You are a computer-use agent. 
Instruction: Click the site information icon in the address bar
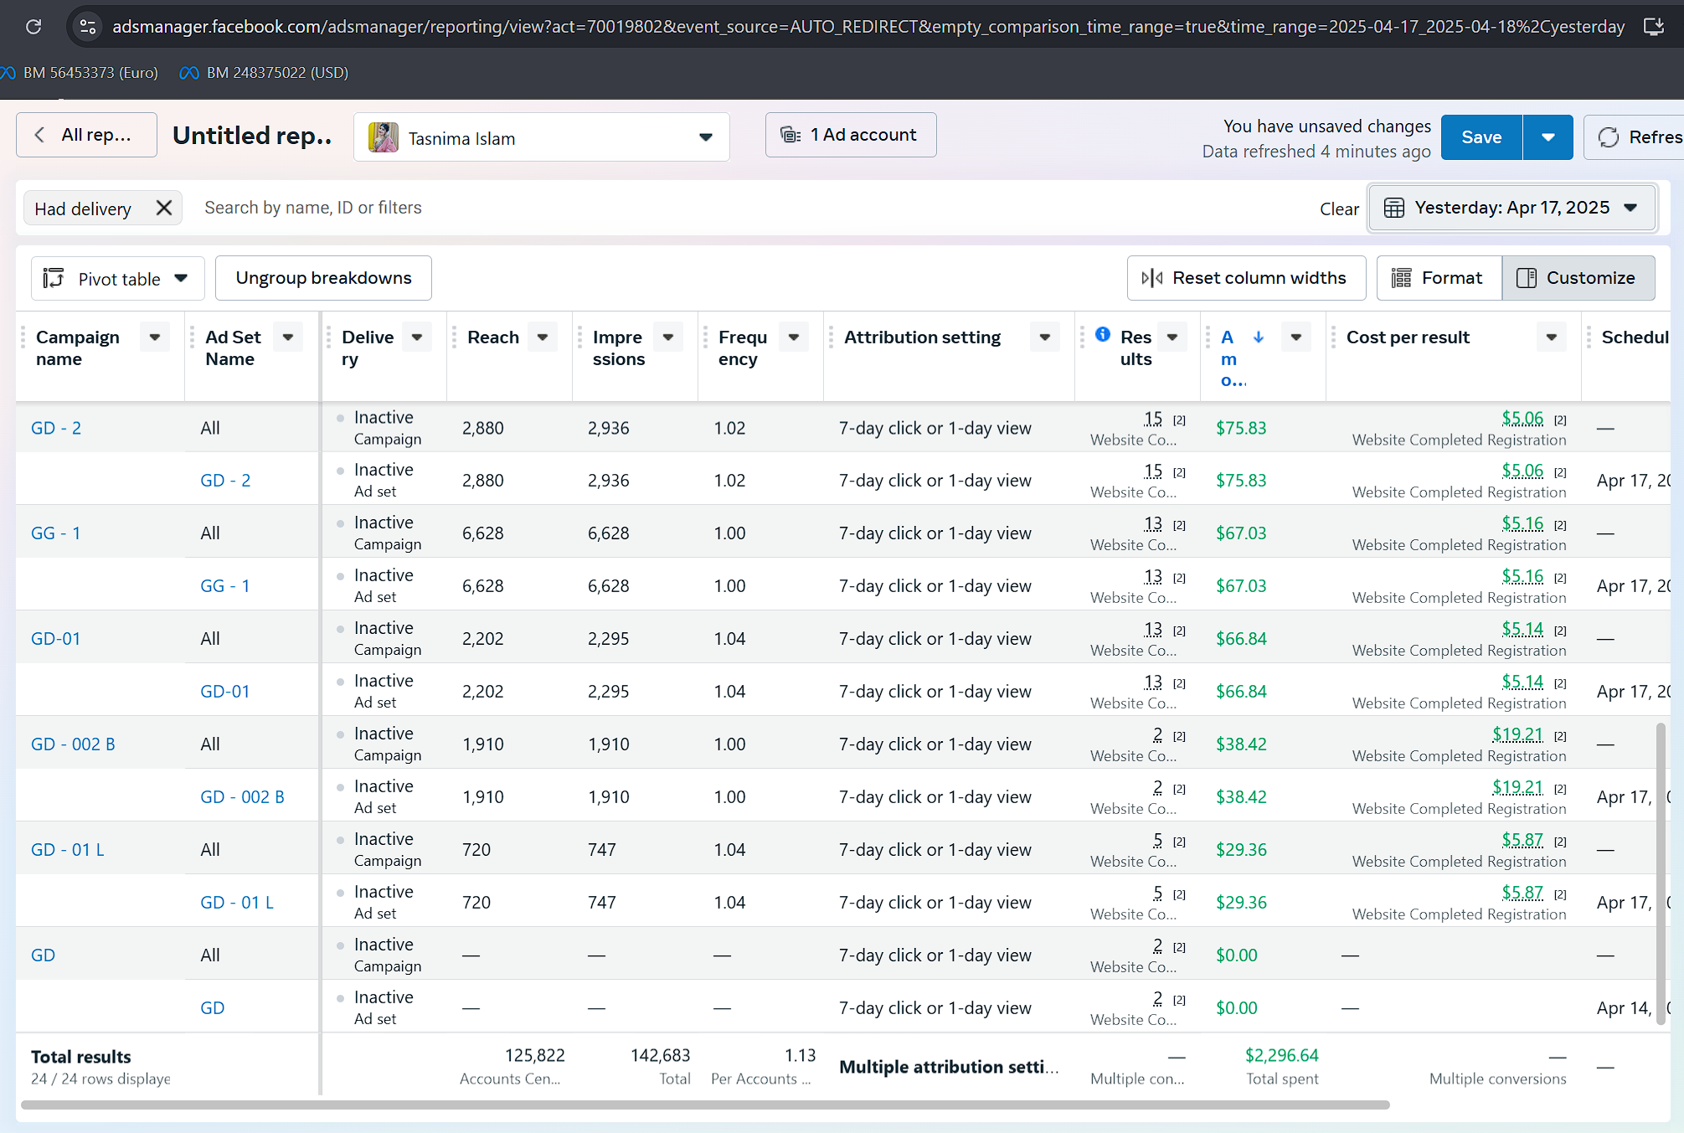(88, 27)
